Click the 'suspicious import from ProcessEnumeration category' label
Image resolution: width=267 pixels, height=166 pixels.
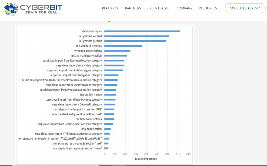pos(71,90)
